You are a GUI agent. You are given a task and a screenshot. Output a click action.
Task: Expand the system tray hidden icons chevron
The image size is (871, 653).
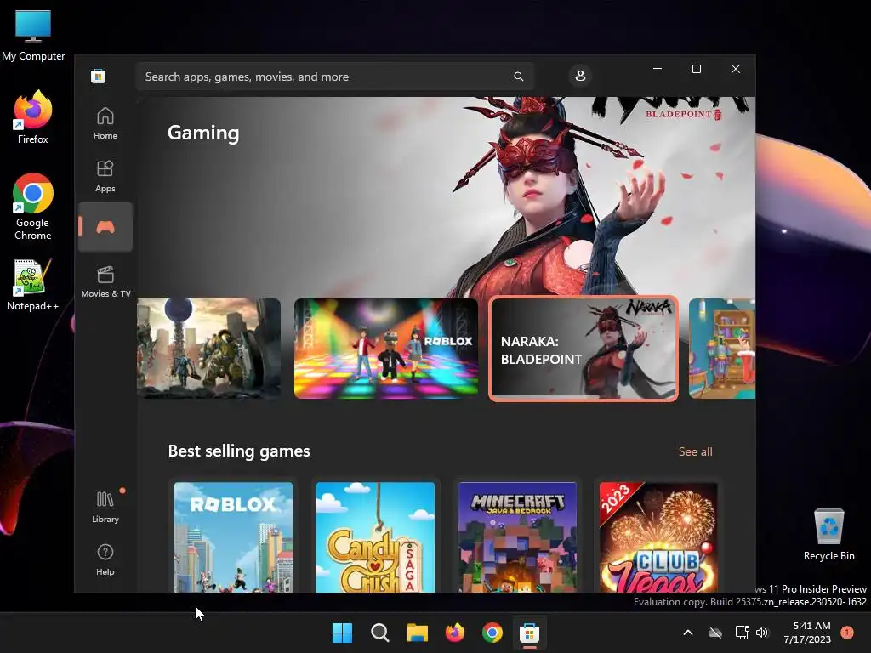coord(687,633)
